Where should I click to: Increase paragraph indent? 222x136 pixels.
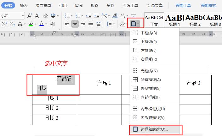(x=96, y=16)
